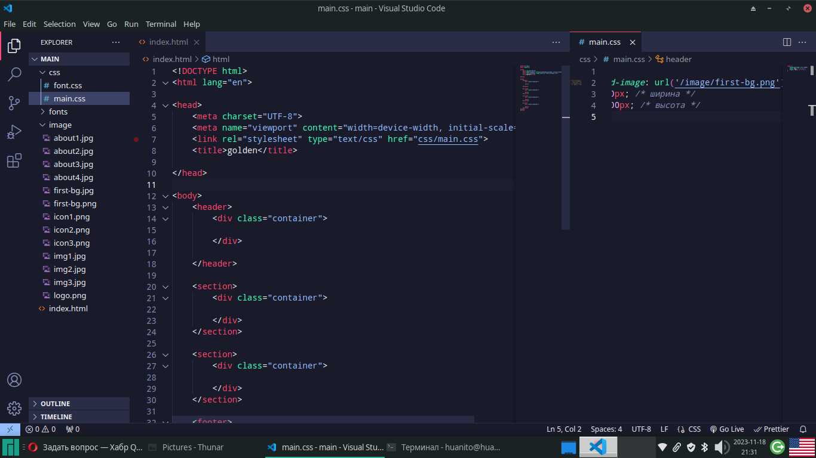816x458 pixels.
Task: Open font.css in explorer
Action: click(x=79, y=85)
